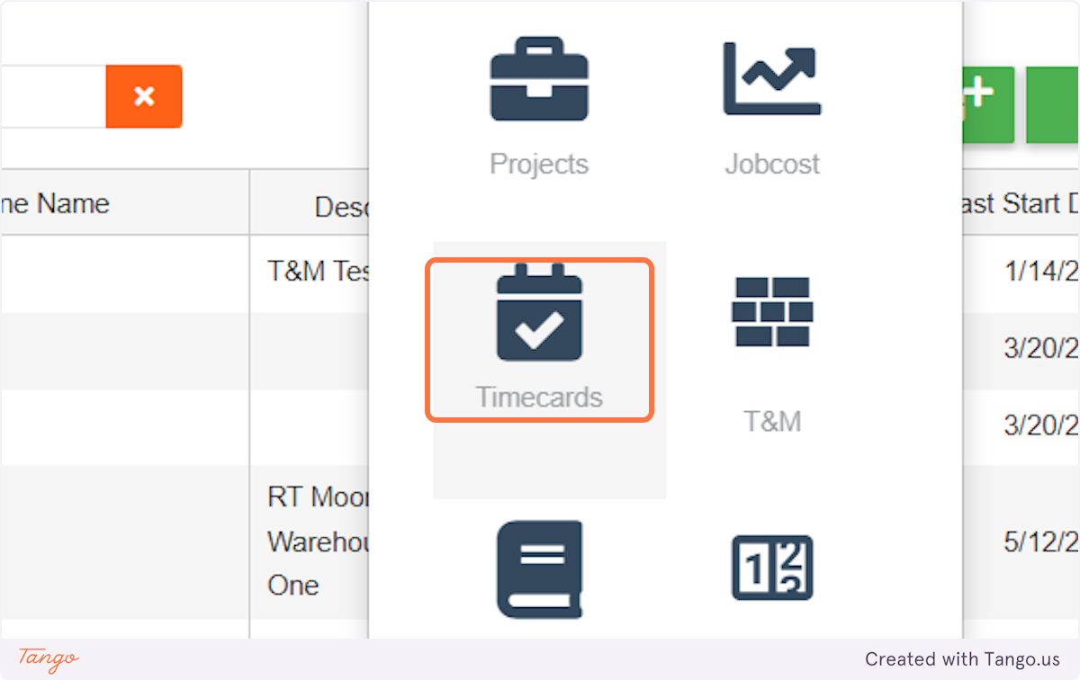Viewport: 1080px width, 680px height.
Task: Click the Timecards calendar checkmark icon
Action: [x=539, y=313]
